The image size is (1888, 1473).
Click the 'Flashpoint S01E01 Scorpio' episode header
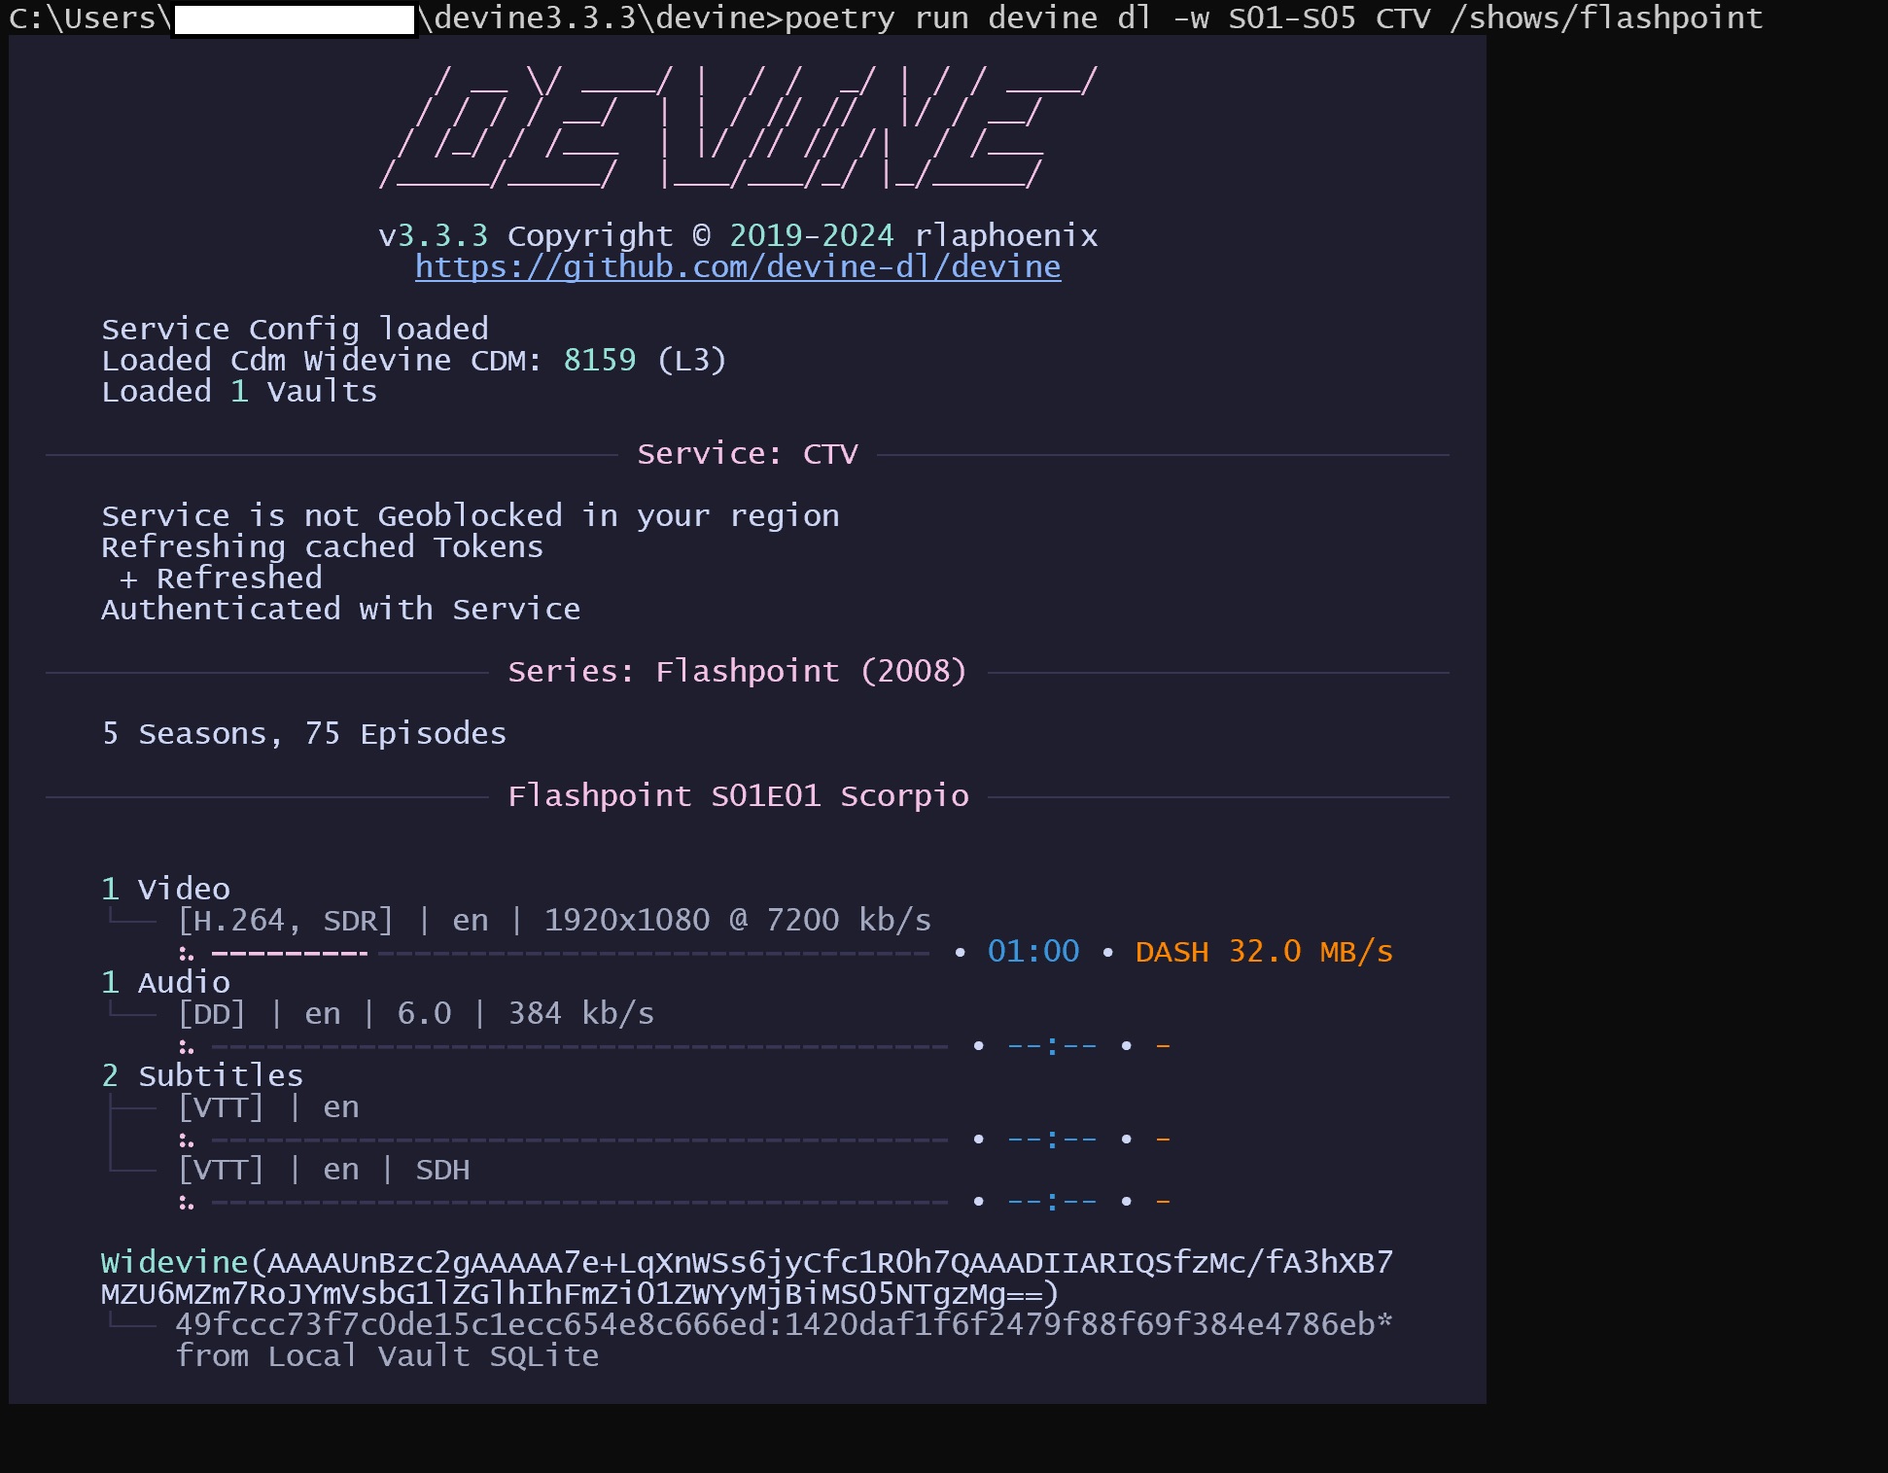[738, 796]
